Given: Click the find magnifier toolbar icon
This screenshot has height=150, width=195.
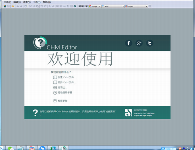Looking at the screenshot, I should [x=50, y=6].
